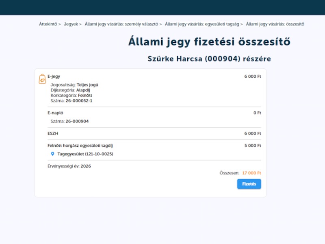
Task: Click the Tagegyesület (121-10-0025) text
Action: [85, 154]
